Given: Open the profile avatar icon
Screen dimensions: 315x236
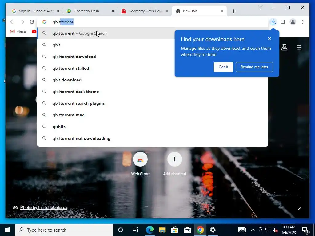Looking at the screenshot, I should [293, 22].
